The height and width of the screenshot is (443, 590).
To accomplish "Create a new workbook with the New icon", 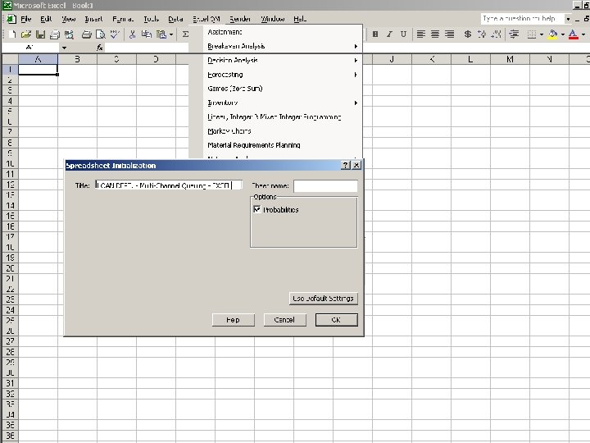I will [x=12, y=34].
